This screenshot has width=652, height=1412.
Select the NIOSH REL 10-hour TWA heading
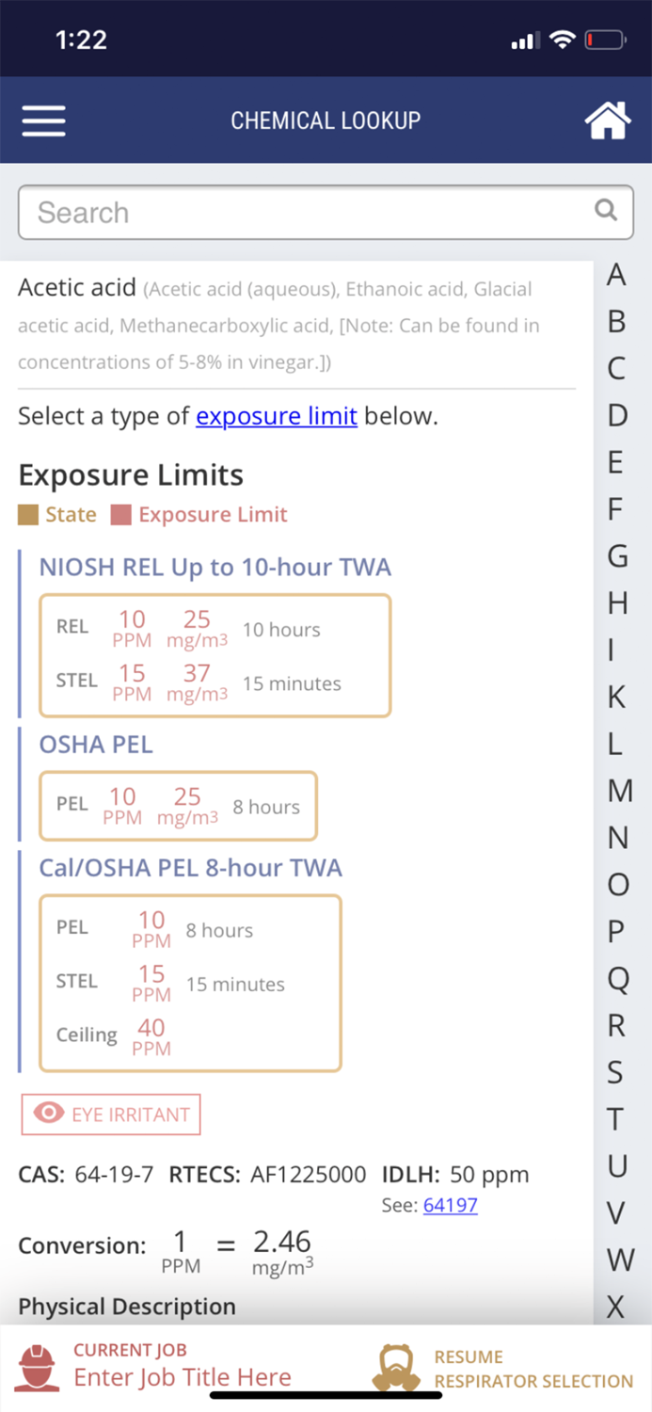215,567
